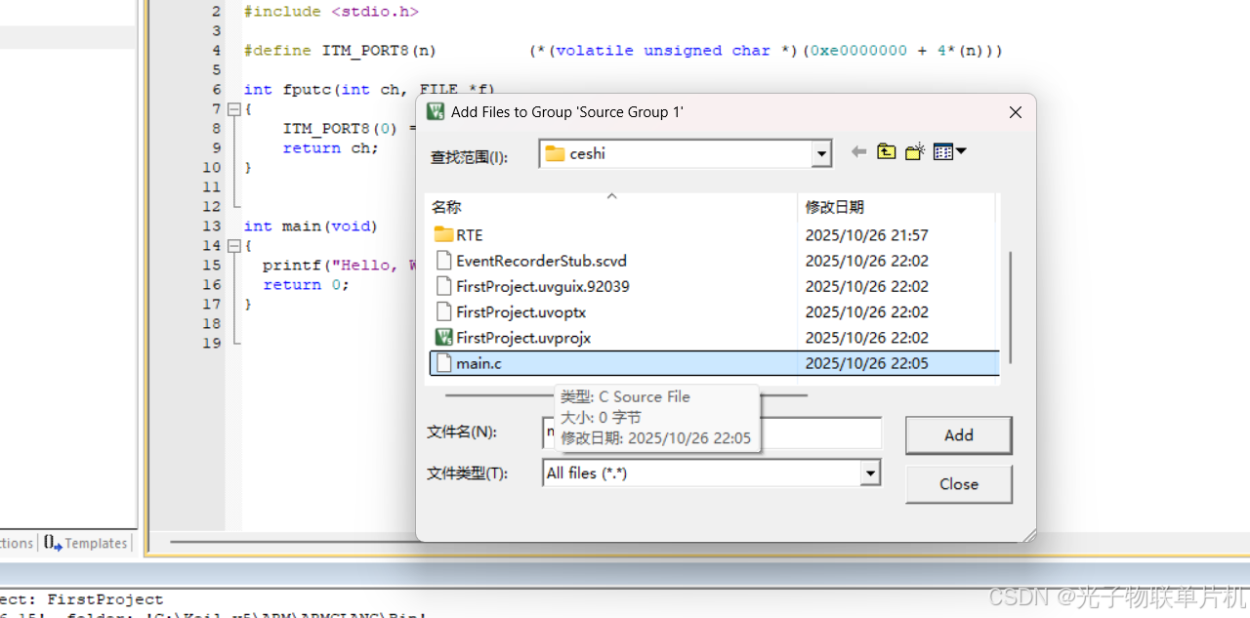Screen dimensions: 1250x618
Task: Go up one folder level icon
Action: [x=886, y=151]
